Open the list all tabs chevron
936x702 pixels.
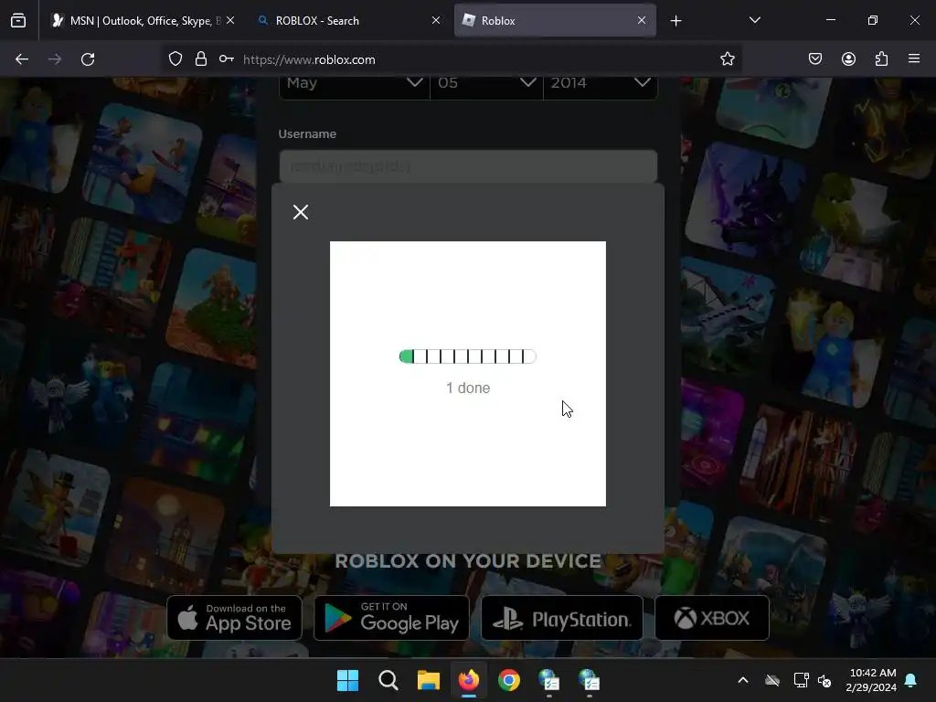[x=755, y=20]
